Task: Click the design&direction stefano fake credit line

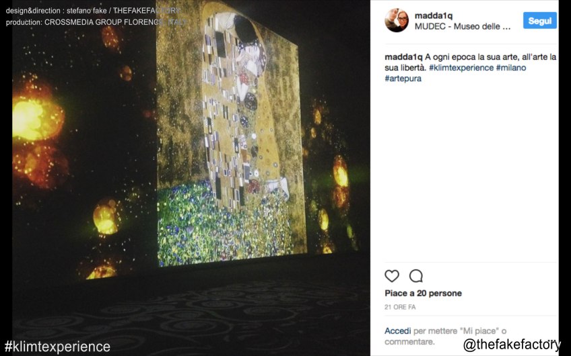Action: point(93,11)
